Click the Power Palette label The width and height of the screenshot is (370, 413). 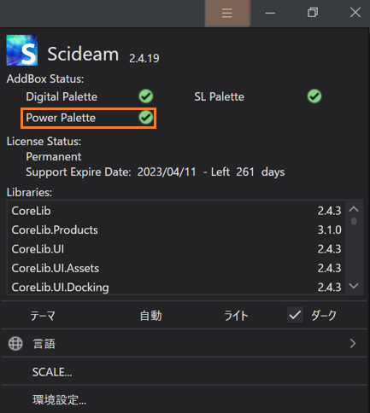click(x=61, y=118)
